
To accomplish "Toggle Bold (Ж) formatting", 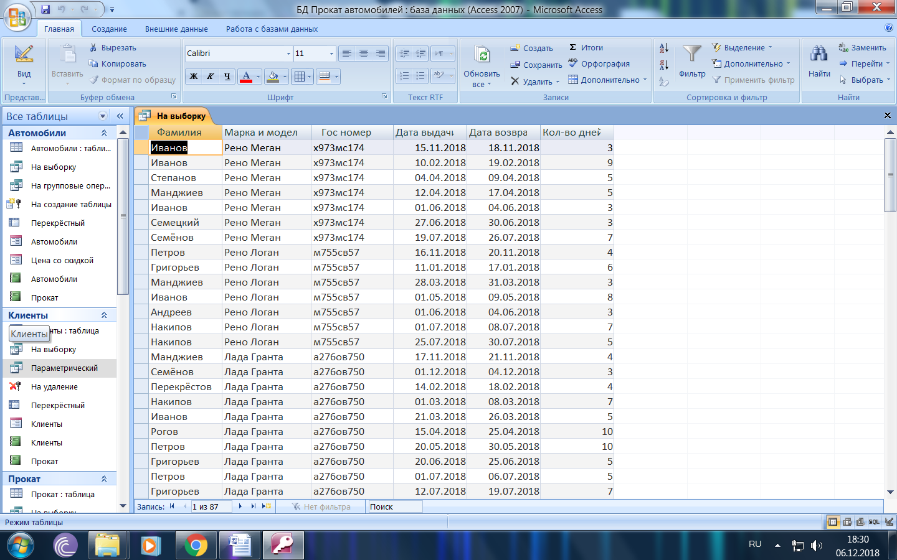I will [x=194, y=77].
